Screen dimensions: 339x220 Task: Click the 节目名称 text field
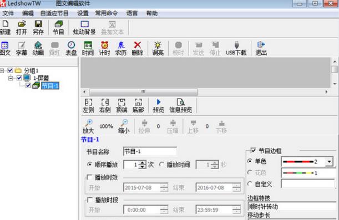click(x=150, y=151)
